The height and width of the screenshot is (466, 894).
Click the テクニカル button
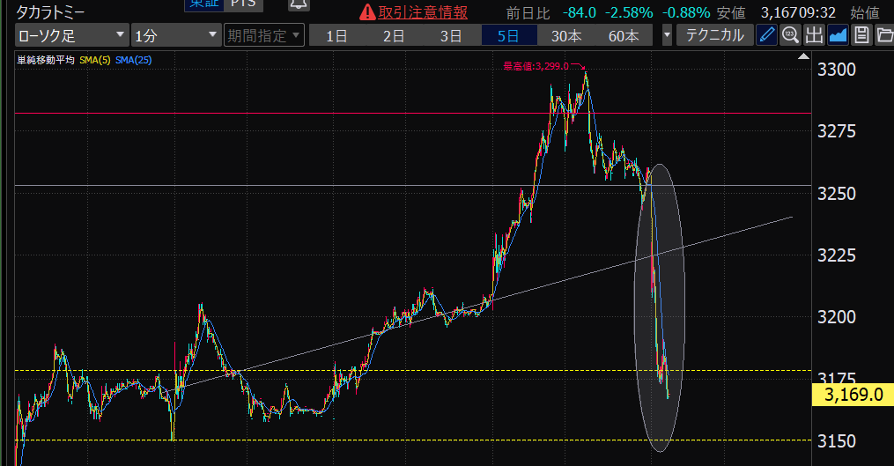click(x=714, y=36)
